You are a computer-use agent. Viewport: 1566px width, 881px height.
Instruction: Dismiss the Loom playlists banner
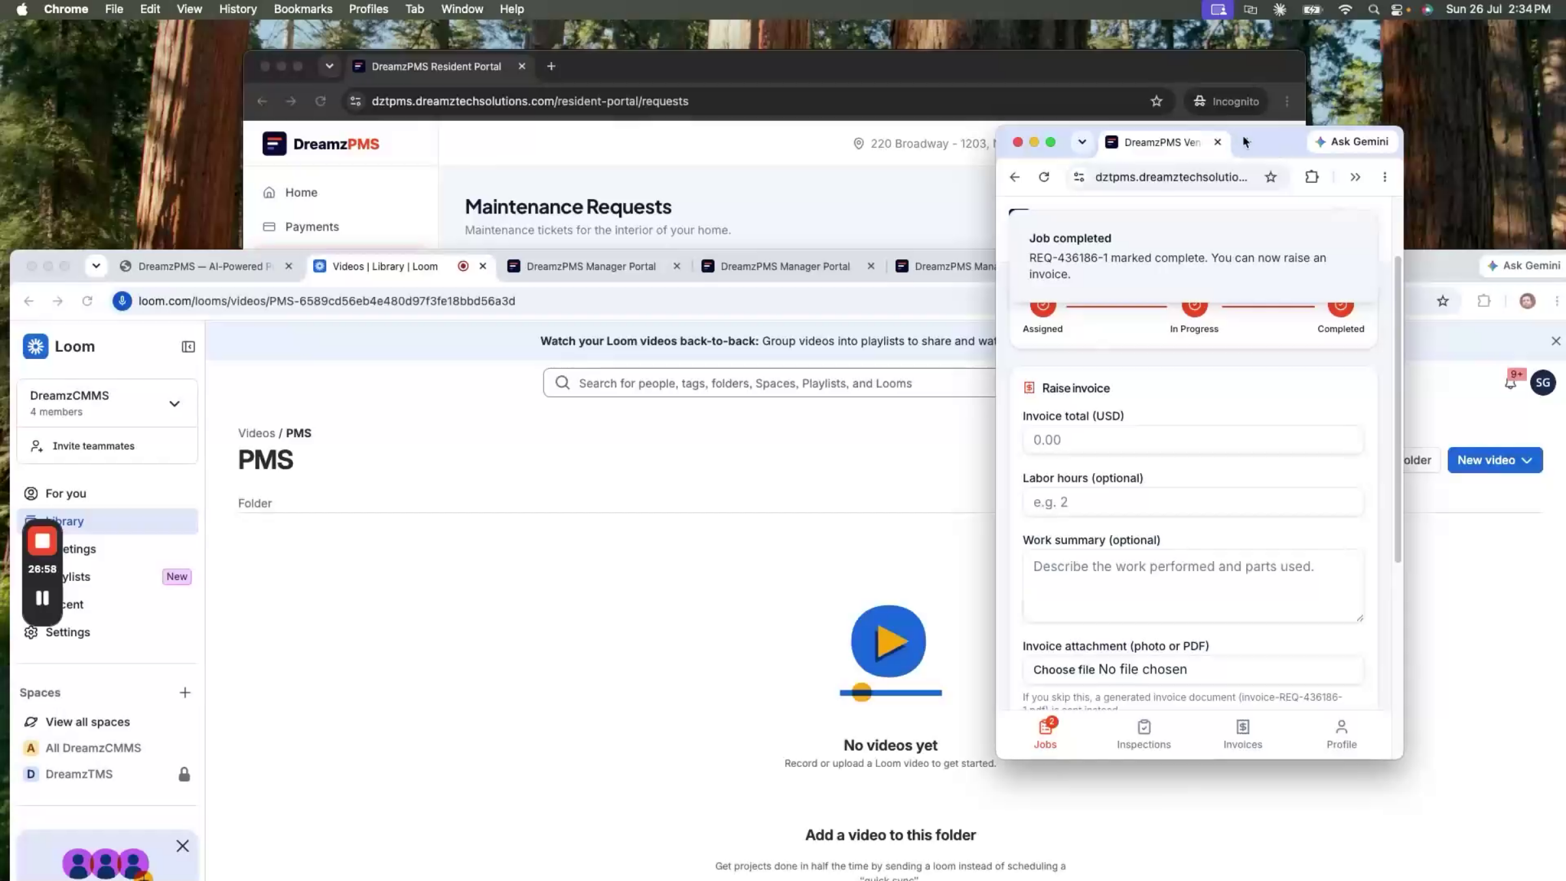pos(1556,341)
